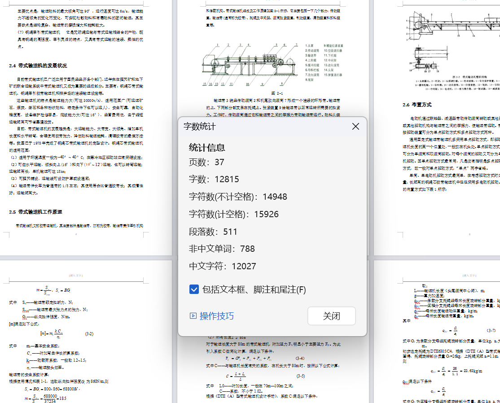The width and height of the screenshot is (500, 403).
Task: Click the conveyor structure drawing on right page
Action: click(453, 42)
